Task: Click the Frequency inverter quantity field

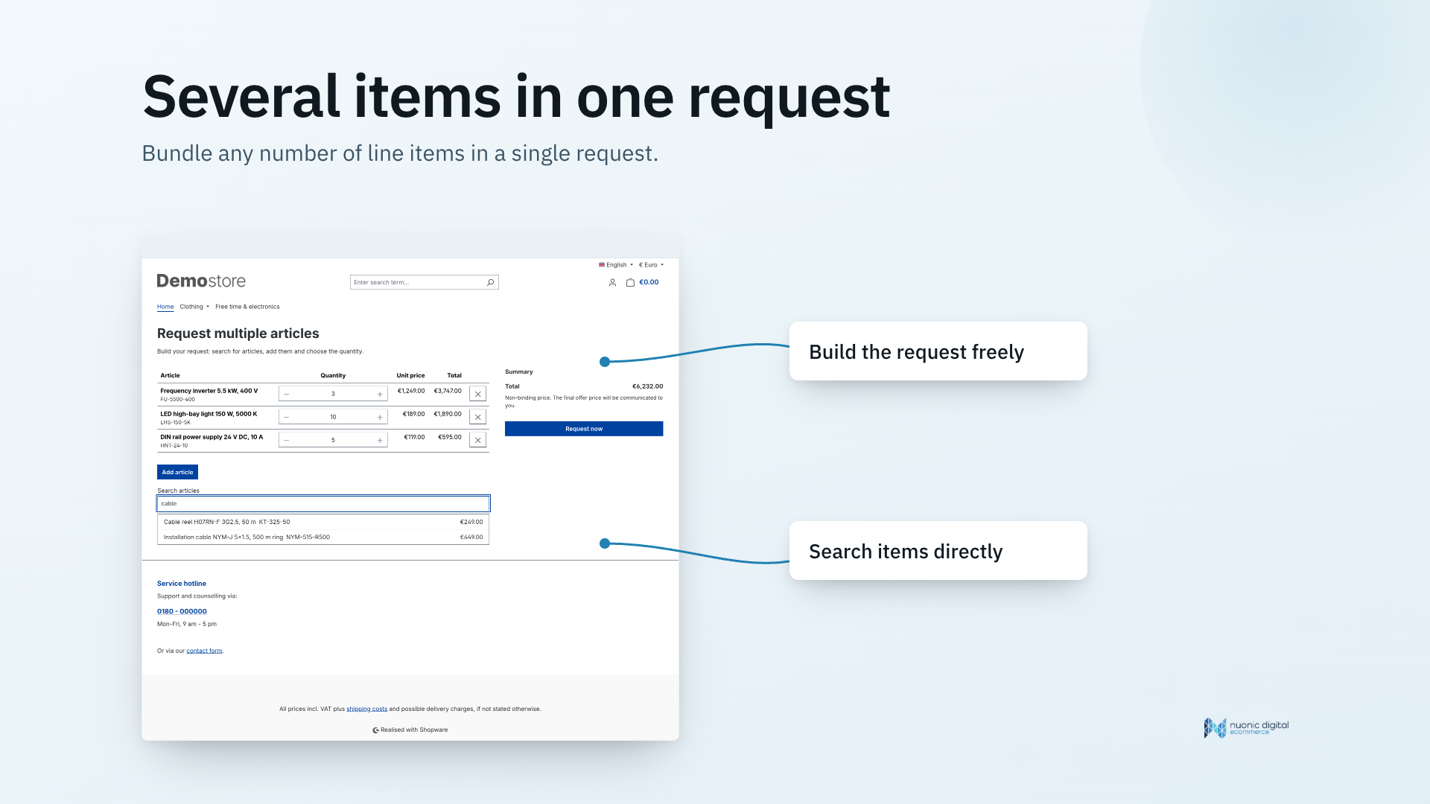Action: [x=333, y=394]
